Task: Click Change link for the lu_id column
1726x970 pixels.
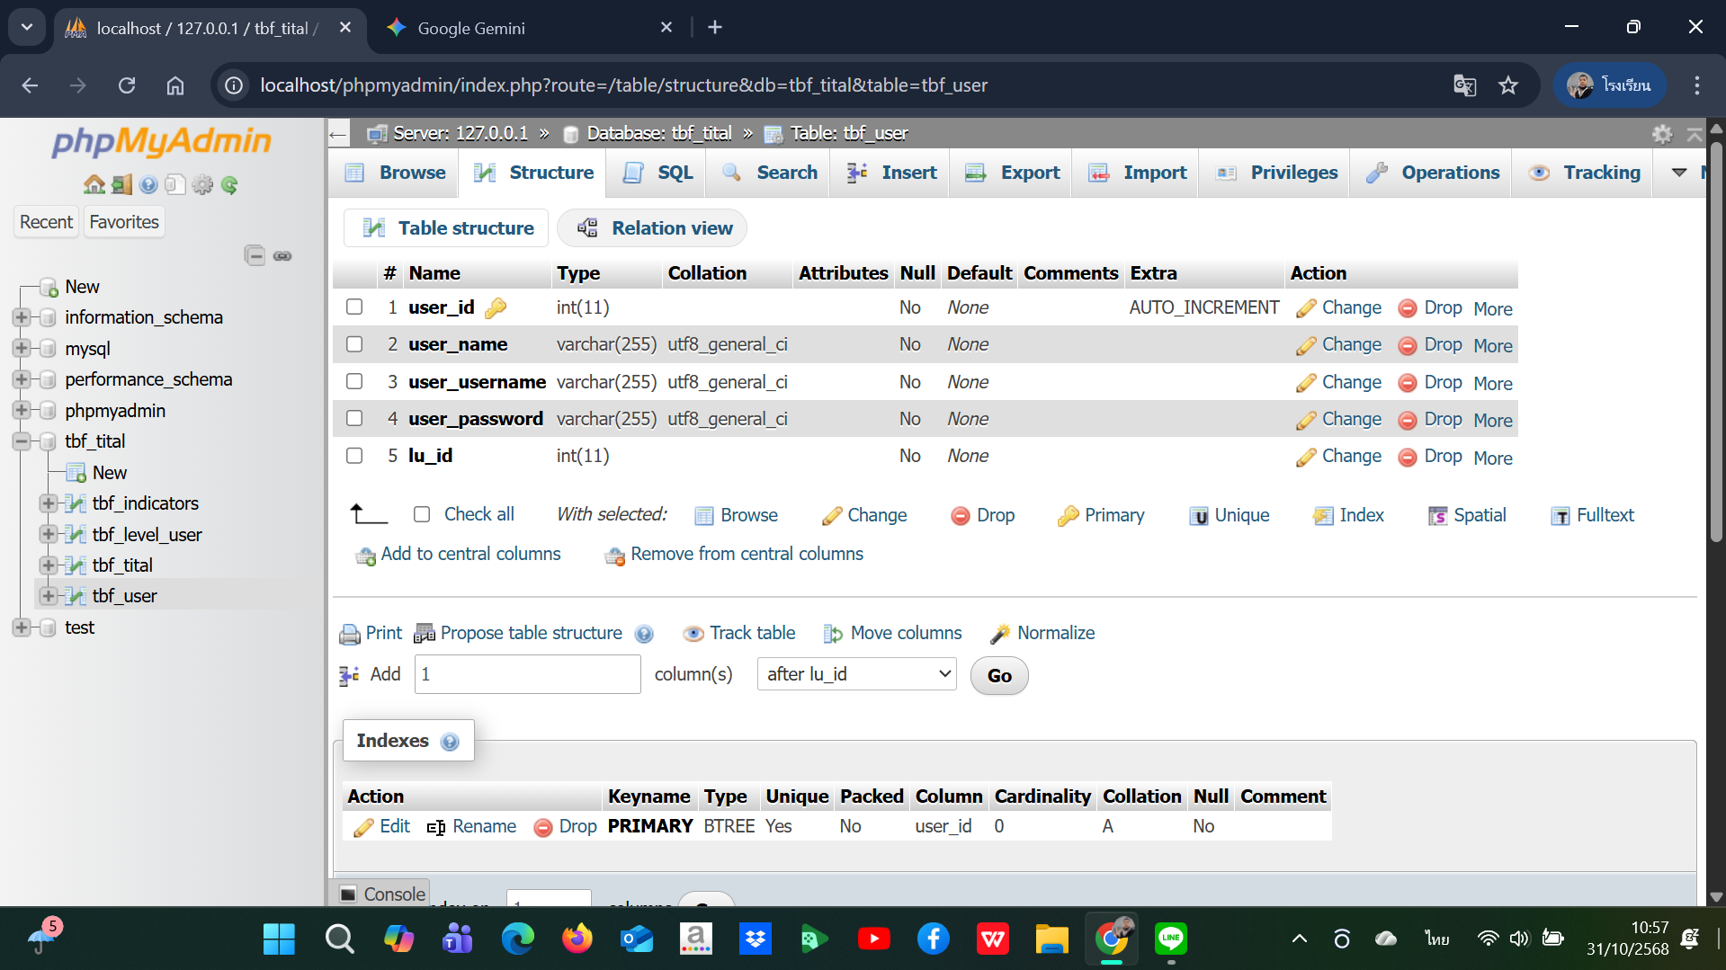Action: point(1351,457)
